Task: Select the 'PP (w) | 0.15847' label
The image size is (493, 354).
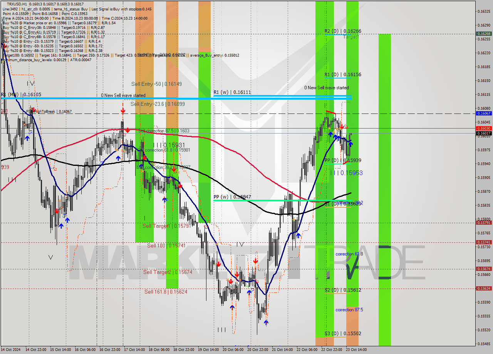Action: [232, 197]
